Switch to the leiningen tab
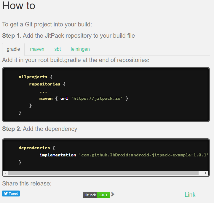The width and height of the screenshot is (214, 203). click(80, 49)
